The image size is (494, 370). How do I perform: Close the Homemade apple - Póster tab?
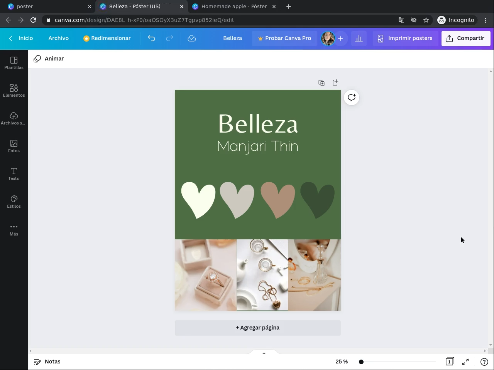[x=274, y=7]
